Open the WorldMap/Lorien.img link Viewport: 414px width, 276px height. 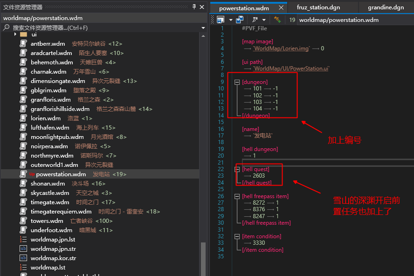[x=282, y=48]
